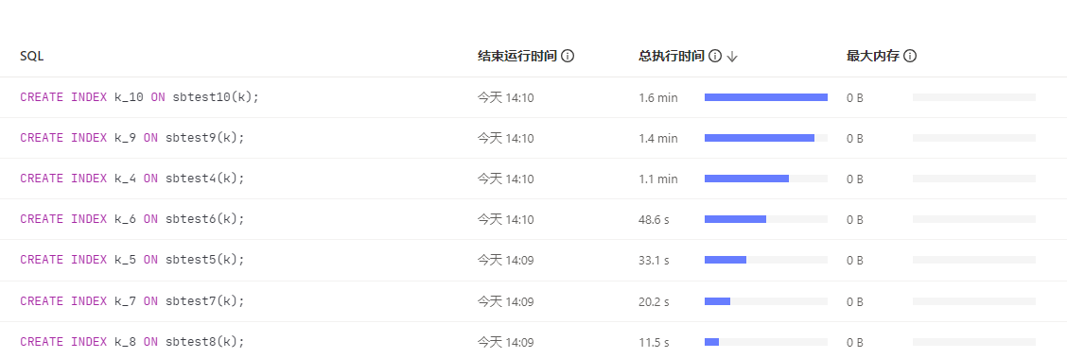Click the 11.5 s execution time value
This screenshot has width=1067, height=358.
(654, 342)
